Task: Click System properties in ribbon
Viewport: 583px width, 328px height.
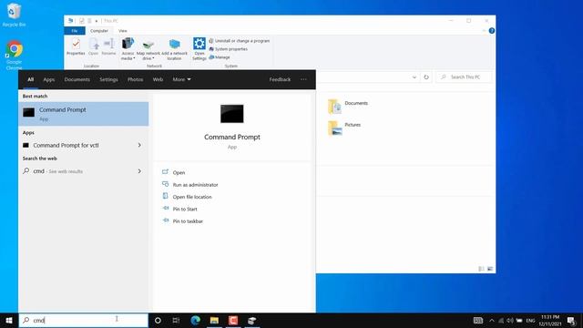Action: coord(228,49)
